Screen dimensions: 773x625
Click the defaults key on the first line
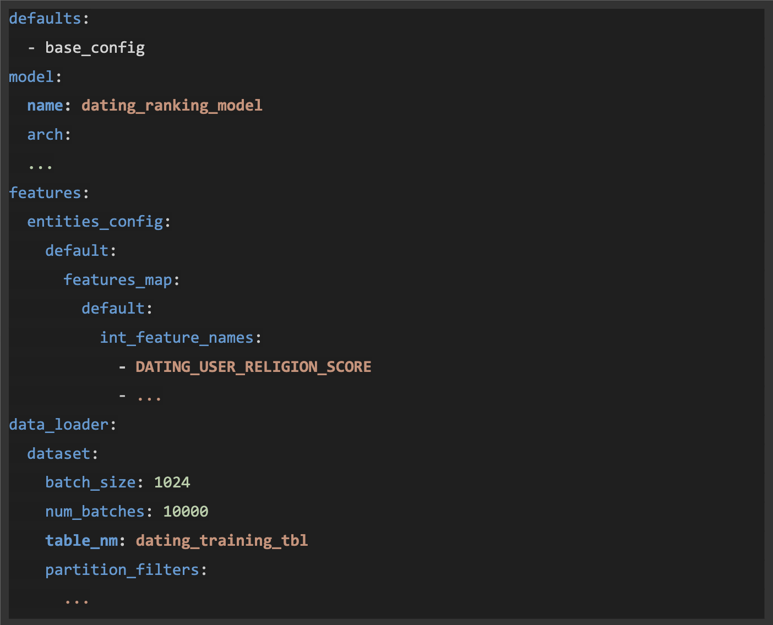[x=45, y=19]
